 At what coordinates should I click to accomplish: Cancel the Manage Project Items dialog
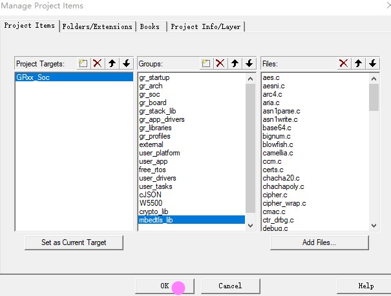click(x=229, y=286)
